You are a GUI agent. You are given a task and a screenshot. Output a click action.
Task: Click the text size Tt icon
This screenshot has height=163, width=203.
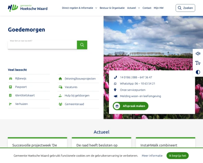pyautogui.click(x=198, y=63)
